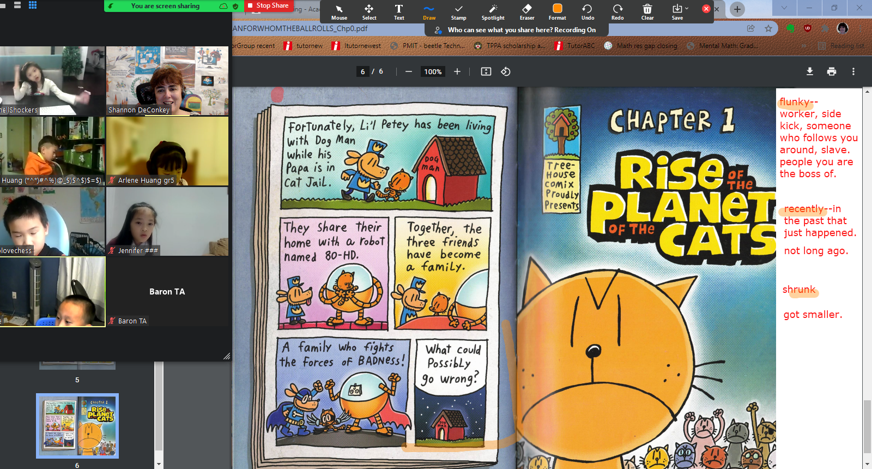Select the Eraser tool

tap(527, 12)
